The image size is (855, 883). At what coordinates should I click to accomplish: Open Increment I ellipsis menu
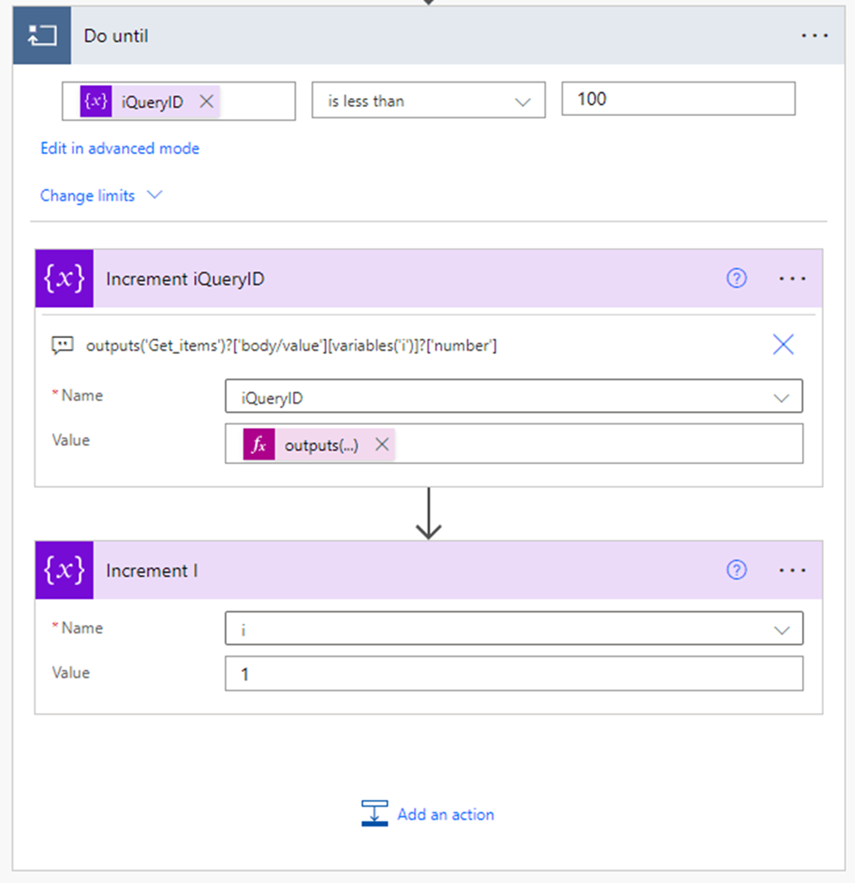pos(792,570)
